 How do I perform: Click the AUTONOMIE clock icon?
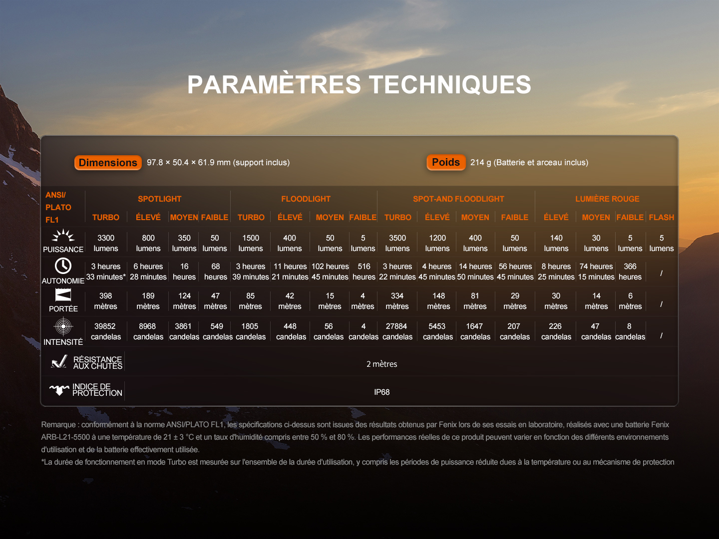[63, 266]
